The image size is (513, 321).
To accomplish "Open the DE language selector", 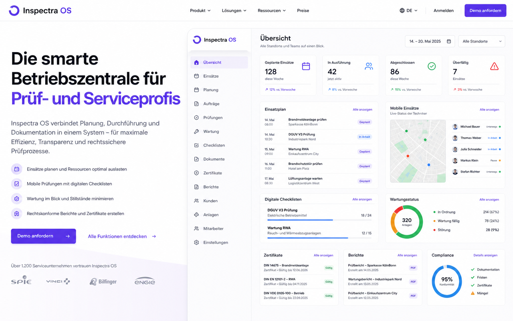I will [x=408, y=10].
